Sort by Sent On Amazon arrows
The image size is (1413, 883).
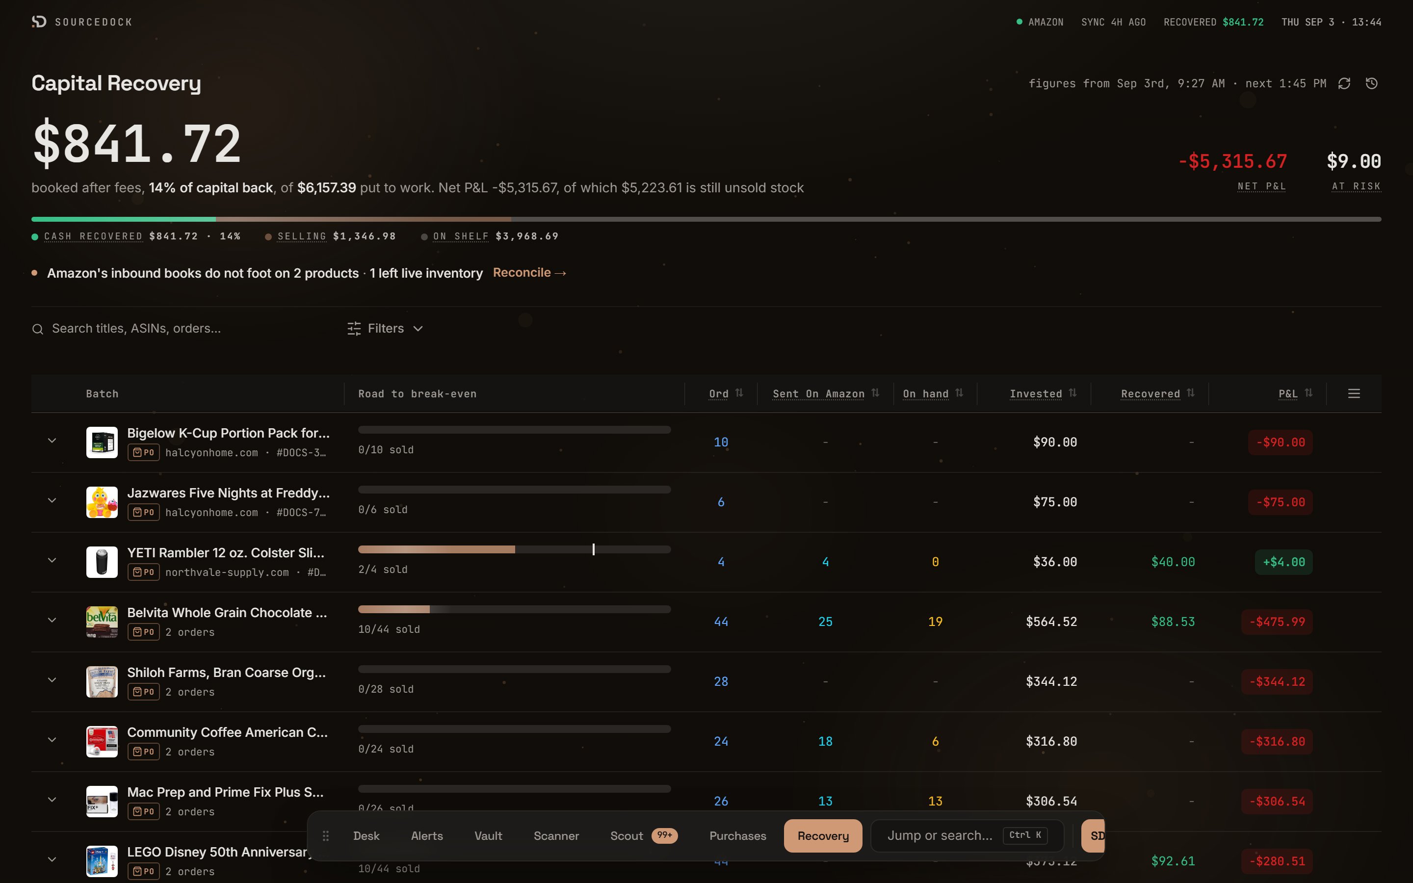pos(875,393)
